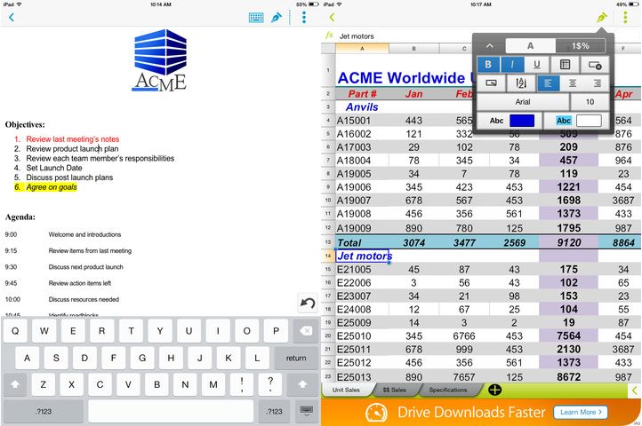Tap the backspace key on the keyboard

(306, 331)
